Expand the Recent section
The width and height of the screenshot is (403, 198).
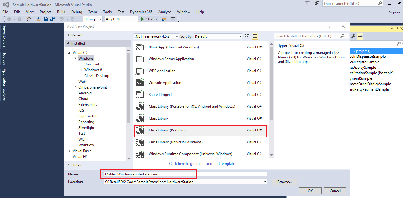tap(68, 35)
